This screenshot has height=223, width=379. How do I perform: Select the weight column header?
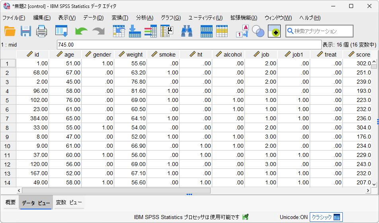click(x=131, y=55)
